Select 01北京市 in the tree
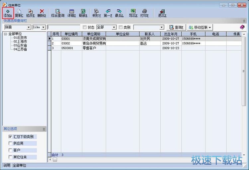This screenshot has width=249, height=170. click(20, 38)
